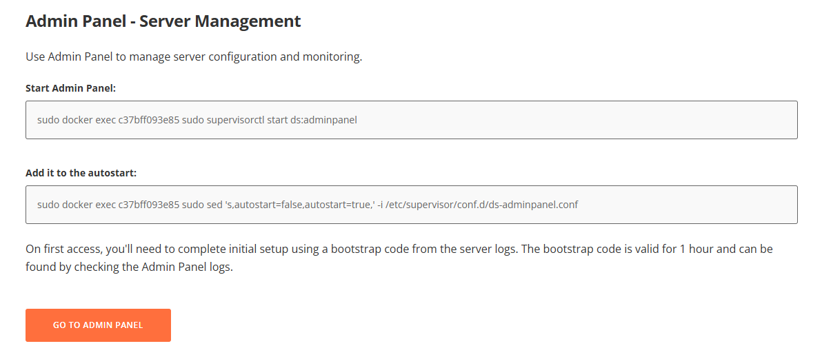The image size is (822, 357).
Task: Click the 'Start Admin Panel:' label
Action: (x=70, y=88)
